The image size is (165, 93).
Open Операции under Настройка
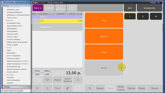[x=10, y=83]
